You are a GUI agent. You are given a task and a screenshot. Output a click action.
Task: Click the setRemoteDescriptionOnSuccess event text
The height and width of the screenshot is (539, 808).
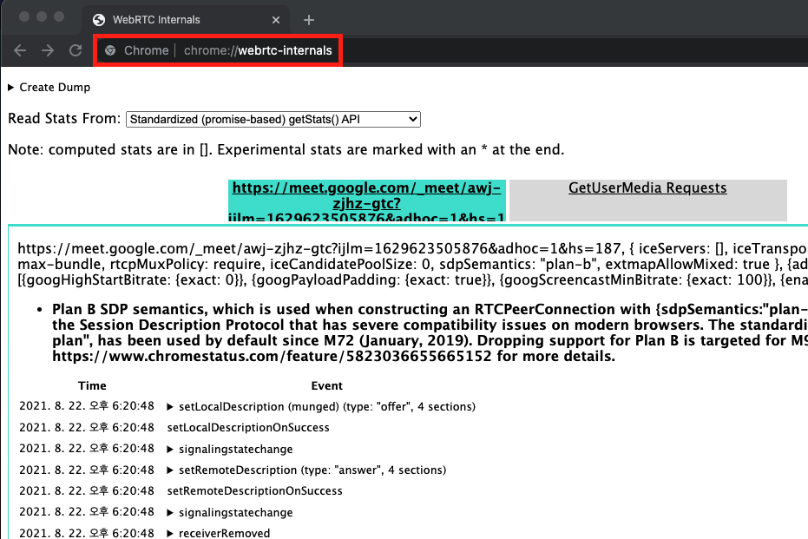tap(254, 491)
